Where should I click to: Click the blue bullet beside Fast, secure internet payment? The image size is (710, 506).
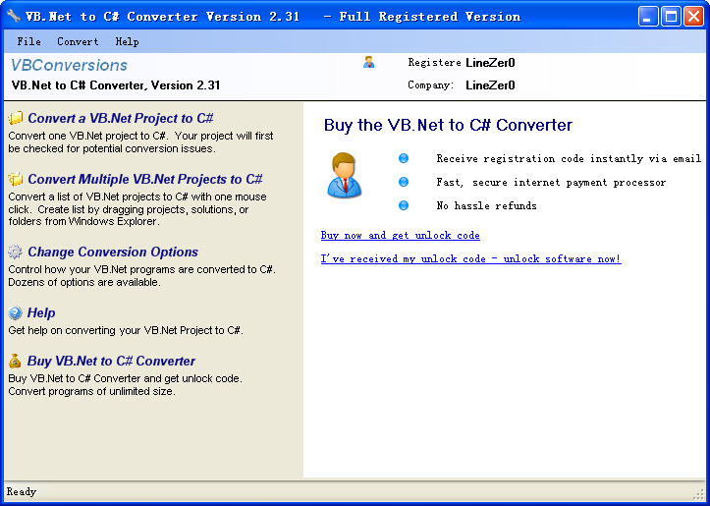point(404,182)
